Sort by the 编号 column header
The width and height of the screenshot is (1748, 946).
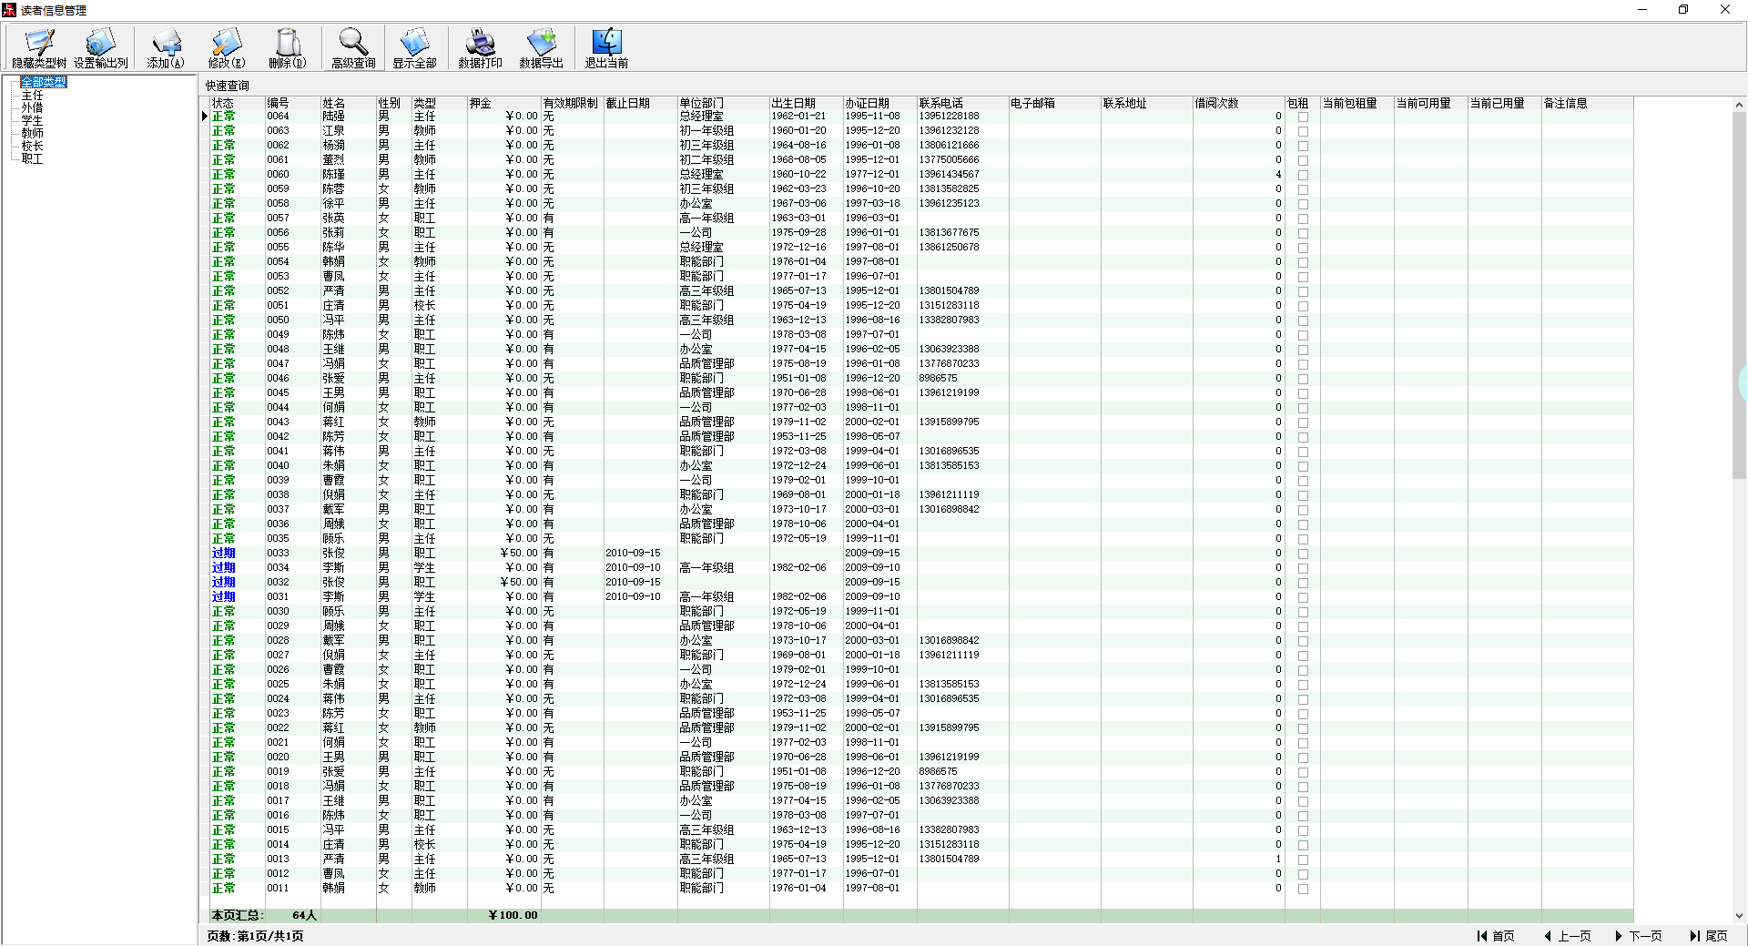tap(292, 103)
